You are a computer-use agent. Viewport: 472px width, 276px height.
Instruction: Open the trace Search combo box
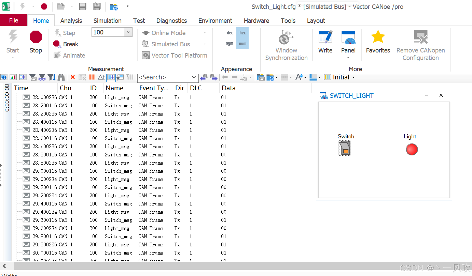[x=168, y=77]
